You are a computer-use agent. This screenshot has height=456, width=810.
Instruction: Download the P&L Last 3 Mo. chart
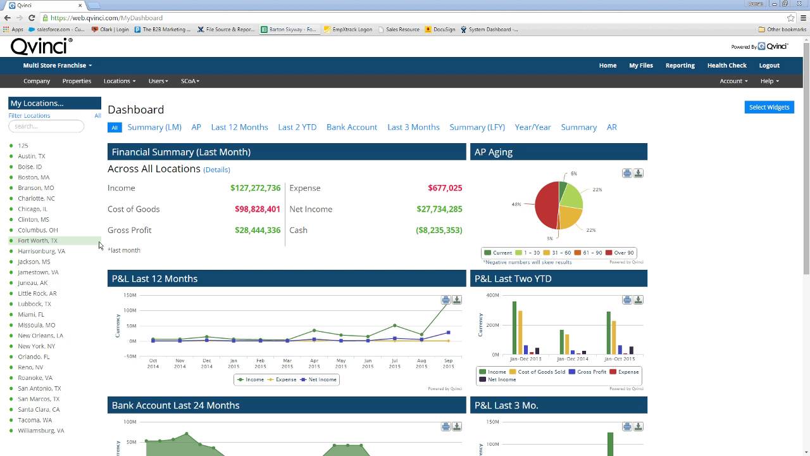639,426
